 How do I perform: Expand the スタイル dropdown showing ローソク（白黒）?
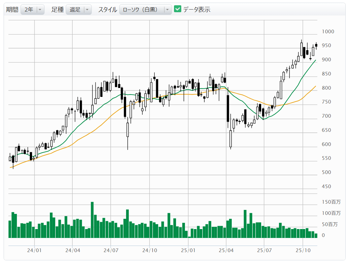(x=145, y=10)
